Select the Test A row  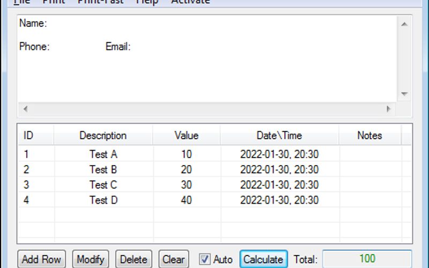[x=103, y=154]
